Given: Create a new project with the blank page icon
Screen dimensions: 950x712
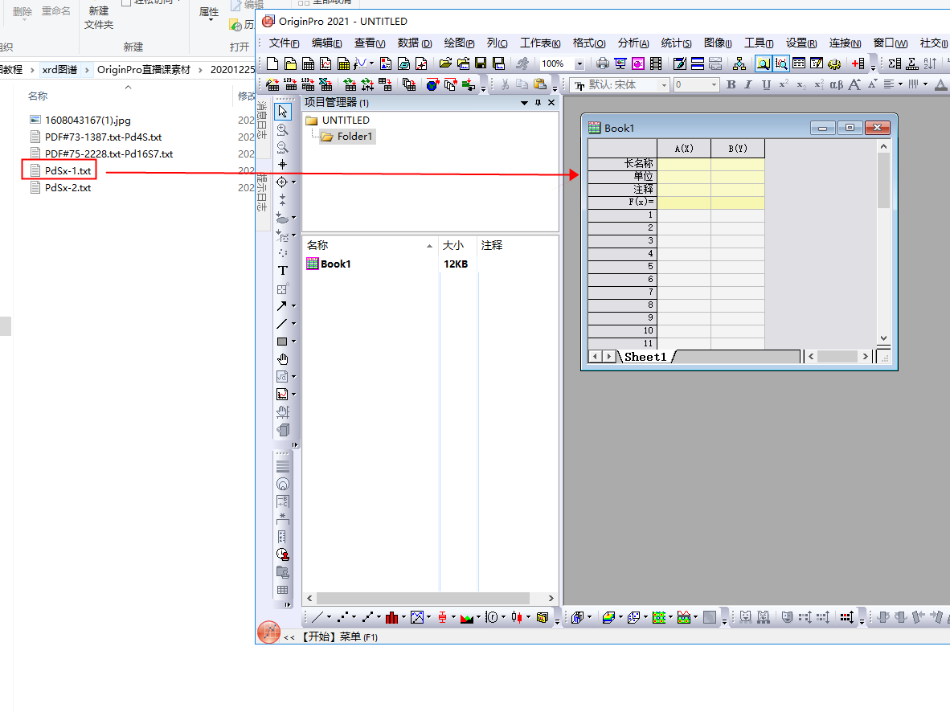Looking at the screenshot, I should (272, 63).
